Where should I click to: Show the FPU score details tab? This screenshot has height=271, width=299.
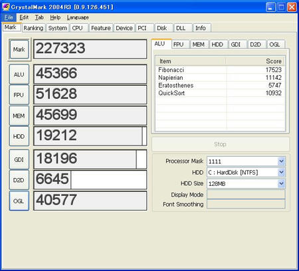tap(179, 45)
